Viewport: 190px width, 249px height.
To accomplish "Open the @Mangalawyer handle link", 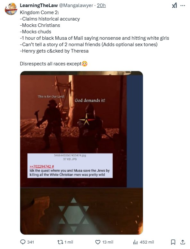I will click(76, 5).
